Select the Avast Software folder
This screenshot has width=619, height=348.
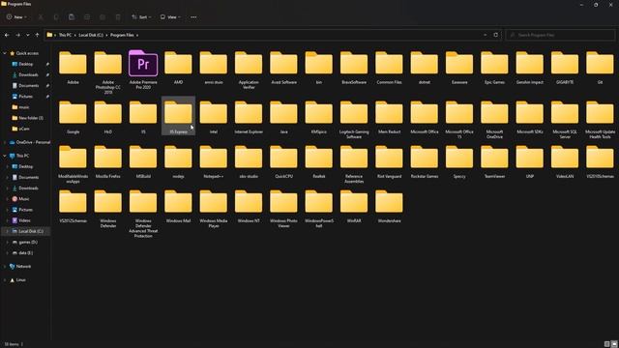[x=283, y=68]
